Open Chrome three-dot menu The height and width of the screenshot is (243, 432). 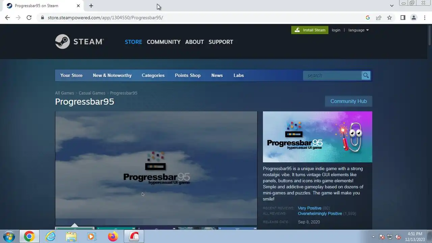425,18
